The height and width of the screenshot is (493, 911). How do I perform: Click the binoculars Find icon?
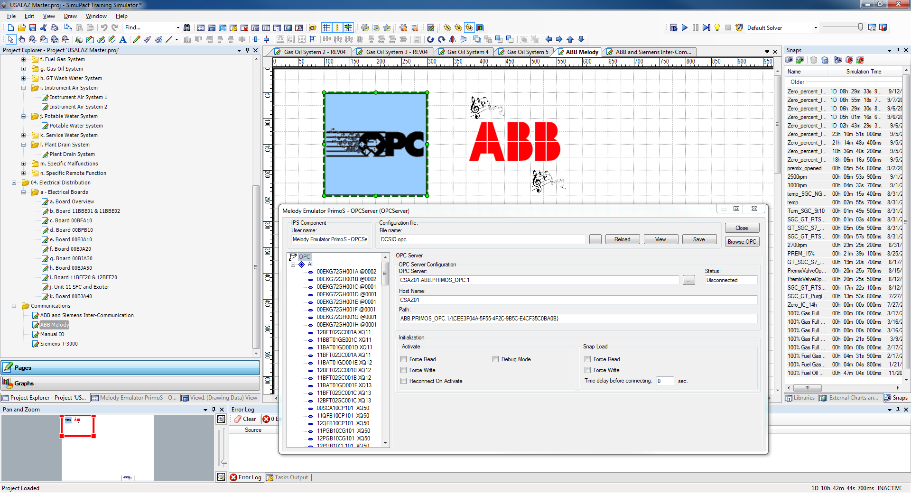[187, 27]
